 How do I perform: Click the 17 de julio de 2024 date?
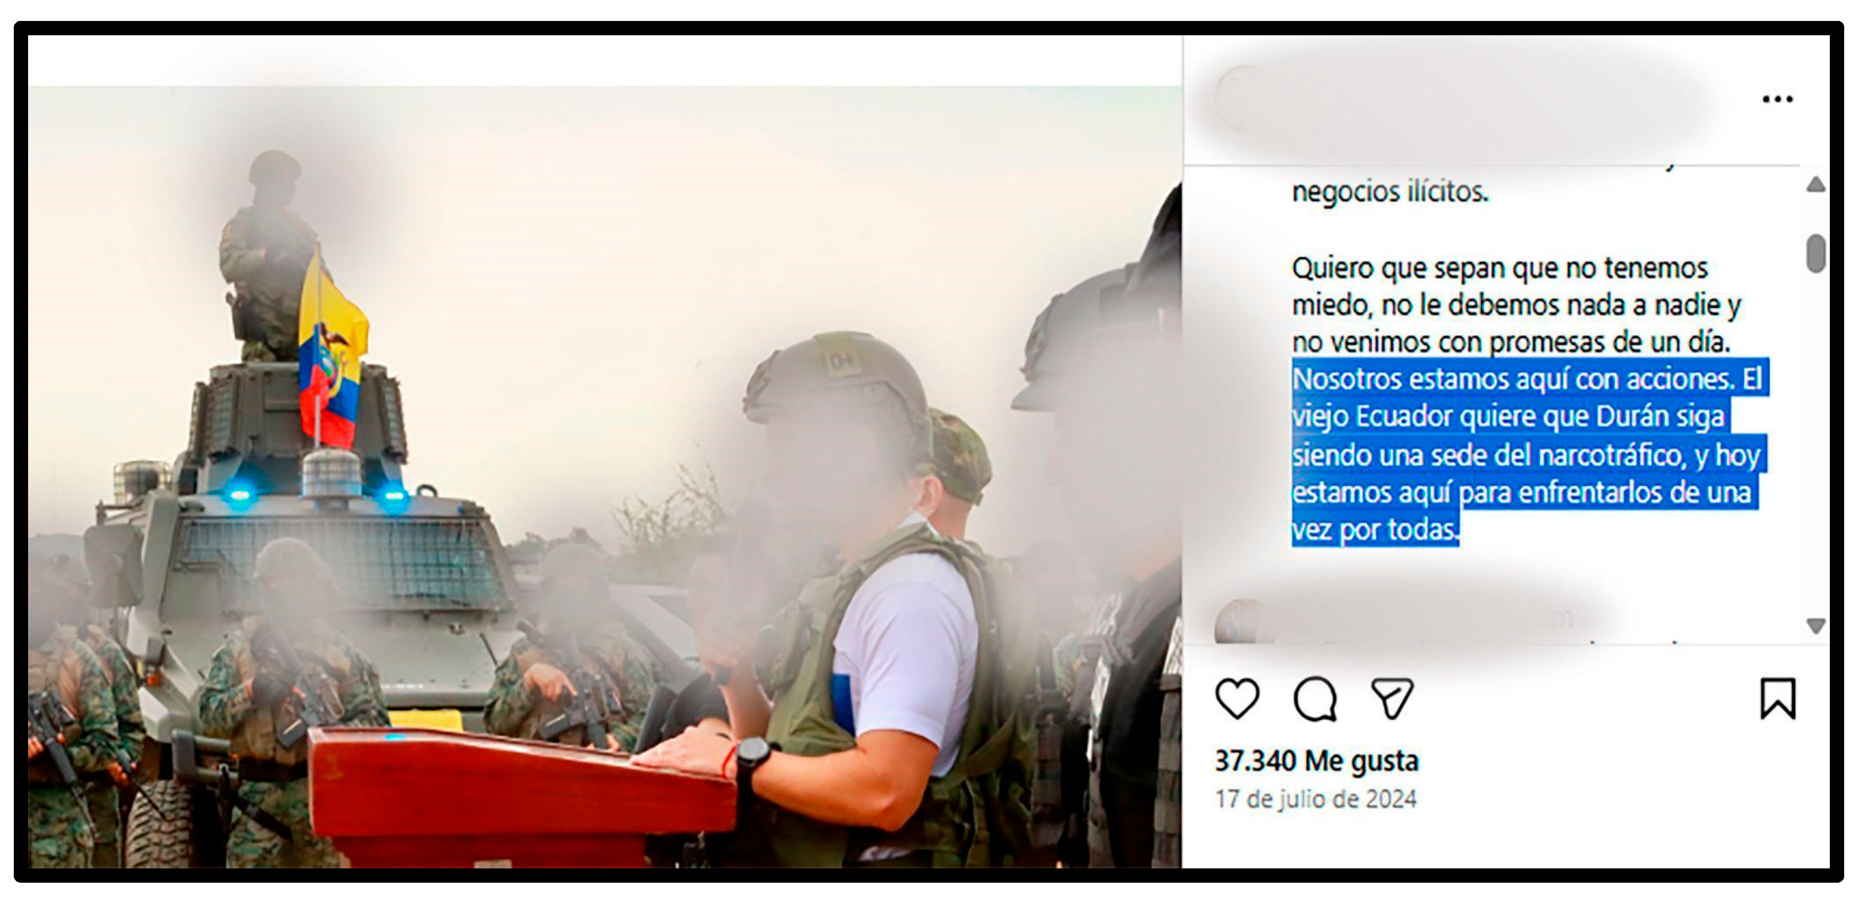[1316, 800]
